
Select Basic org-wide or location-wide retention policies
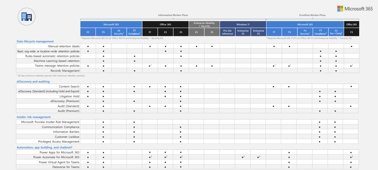point(48,51)
